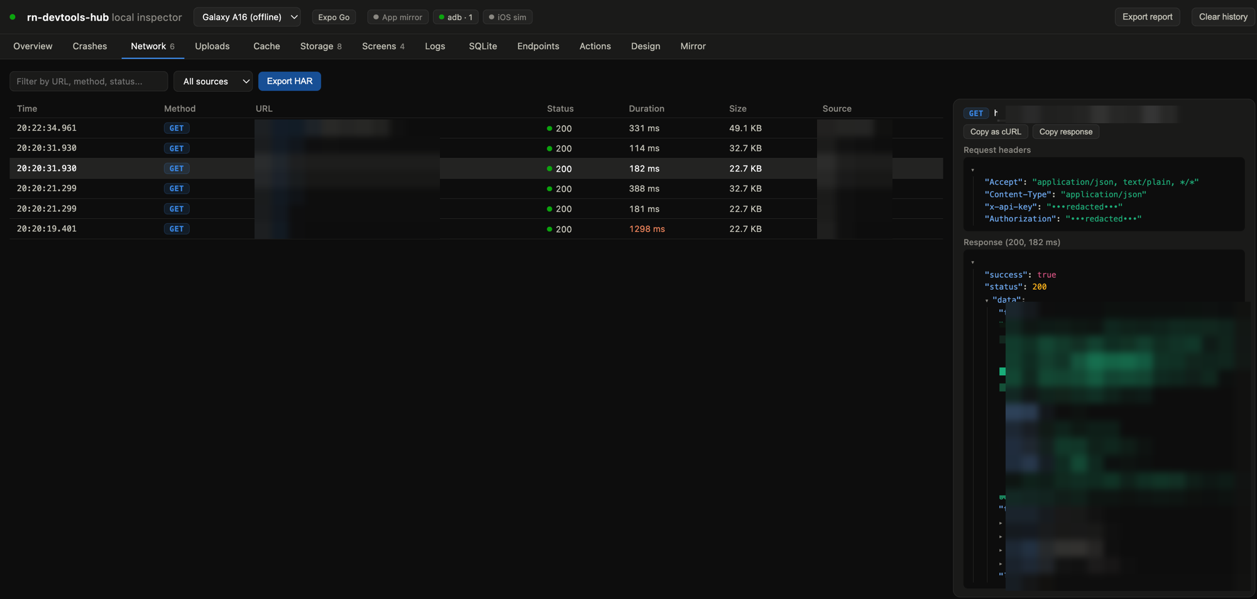This screenshot has width=1257, height=599.
Task: Click the rn-devtools-hub title text
Action: click(68, 17)
